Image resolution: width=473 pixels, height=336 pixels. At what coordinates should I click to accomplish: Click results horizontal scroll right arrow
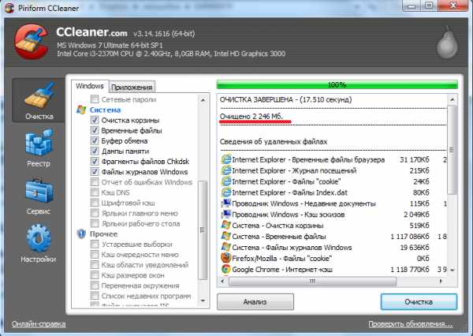coord(441,281)
